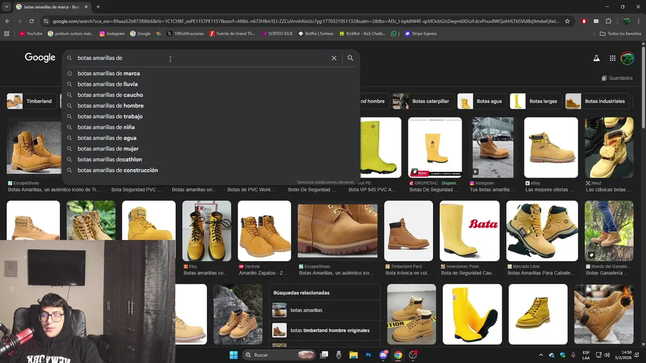The image size is (646, 363).
Task: Open the Todos los favoritos folder
Action: 620,34
